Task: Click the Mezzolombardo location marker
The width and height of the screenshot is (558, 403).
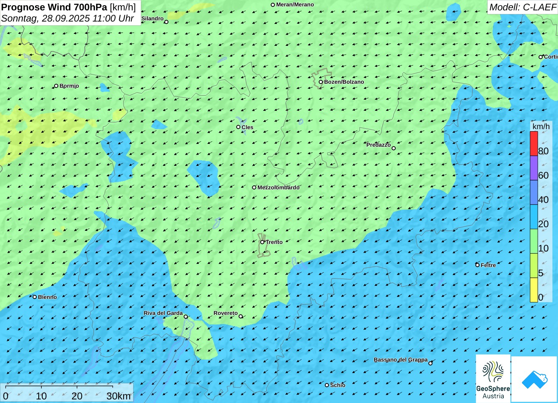Action: 254,187
